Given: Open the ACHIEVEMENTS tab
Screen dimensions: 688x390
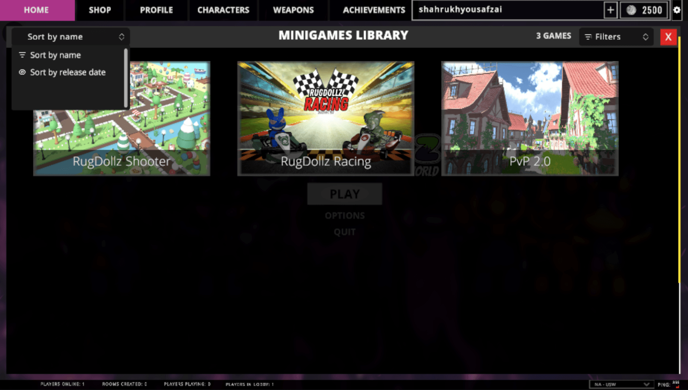Looking at the screenshot, I should pyautogui.click(x=374, y=10).
